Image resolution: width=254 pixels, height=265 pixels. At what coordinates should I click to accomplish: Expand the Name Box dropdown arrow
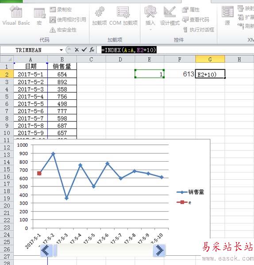pyautogui.click(x=62, y=50)
